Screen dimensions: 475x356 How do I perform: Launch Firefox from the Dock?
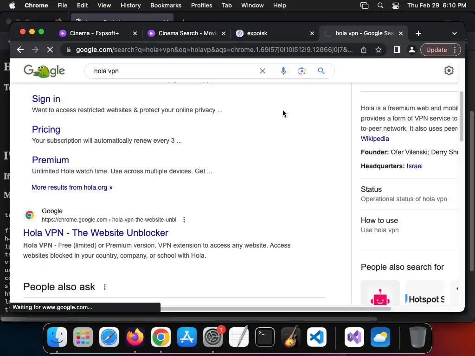135,337
